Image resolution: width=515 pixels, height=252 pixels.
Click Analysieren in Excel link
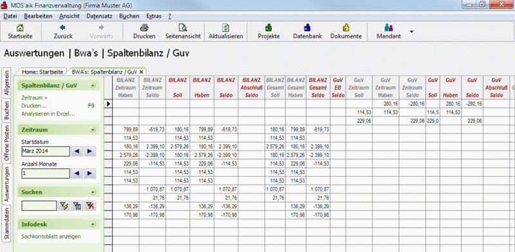coord(48,114)
